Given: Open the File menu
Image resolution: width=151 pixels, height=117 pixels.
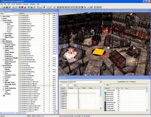Looking at the screenshot, I should pyautogui.click(x=2, y=4).
